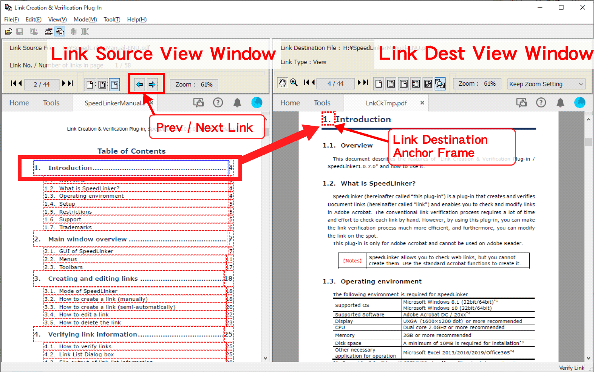Open the Mode menu
The height and width of the screenshot is (372, 595).
[x=85, y=20]
